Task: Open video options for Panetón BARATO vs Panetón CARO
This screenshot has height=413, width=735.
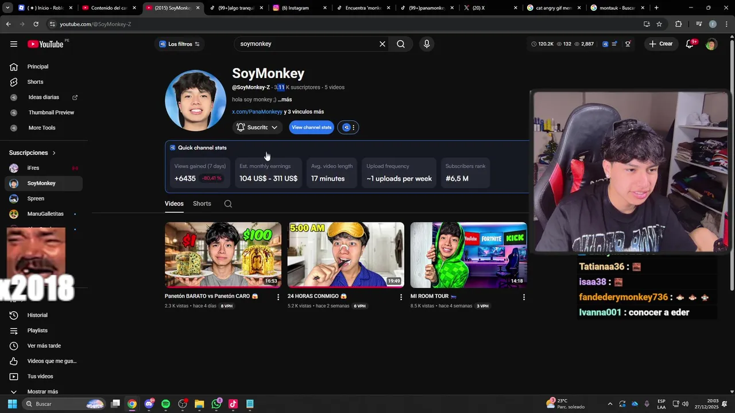Action: (x=278, y=297)
